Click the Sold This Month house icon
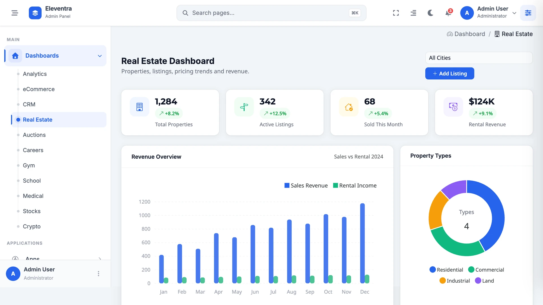 tap(349, 107)
